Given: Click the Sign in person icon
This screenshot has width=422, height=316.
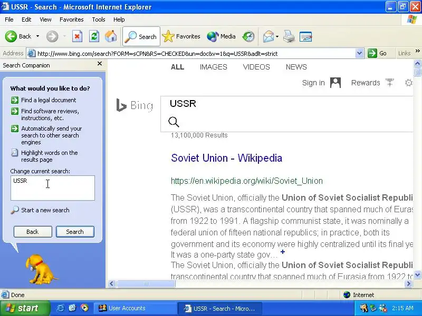Looking at the screenshot, I should tap(335, 83).
